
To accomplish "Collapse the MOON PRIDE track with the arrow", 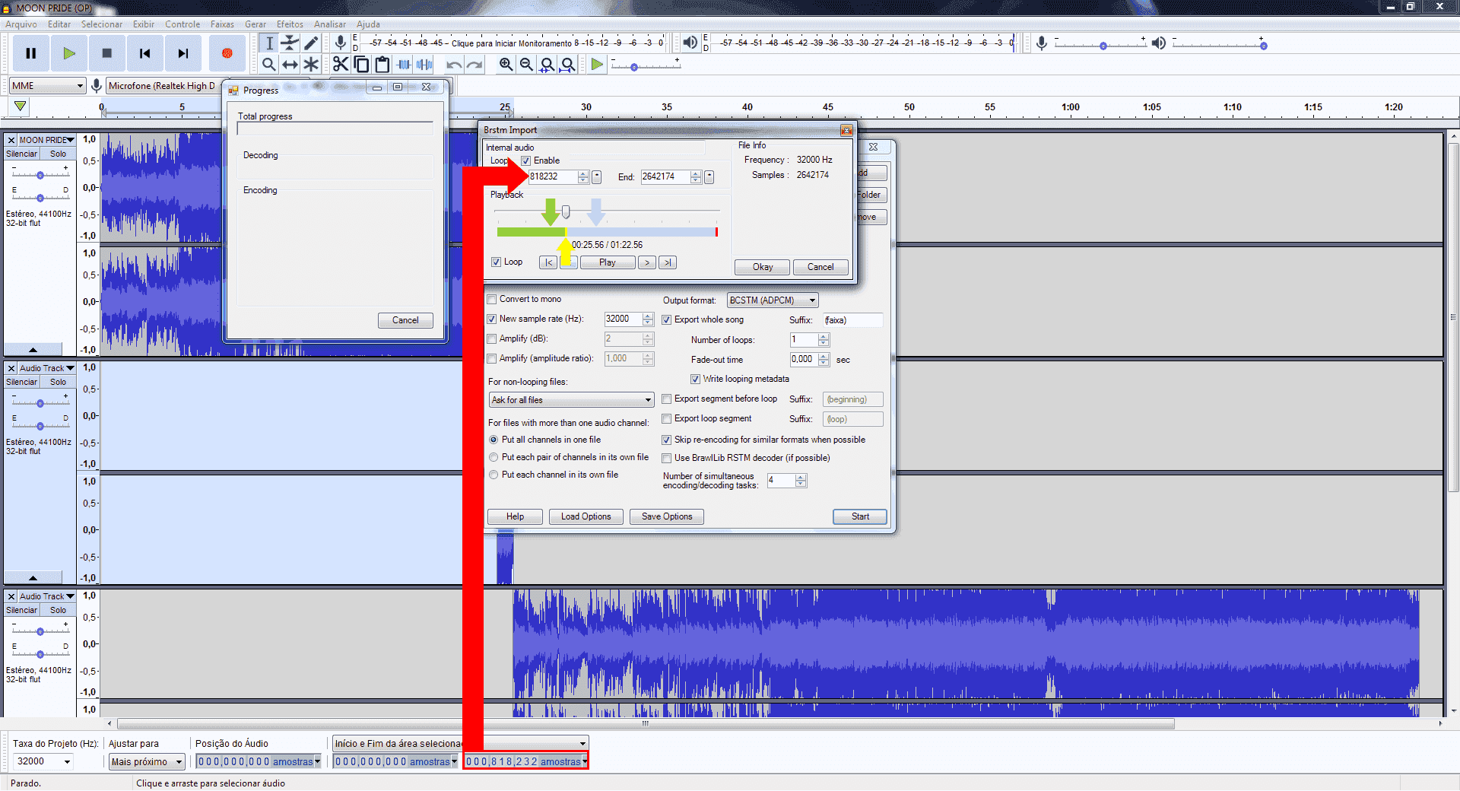I will click(x=33, y=350).
